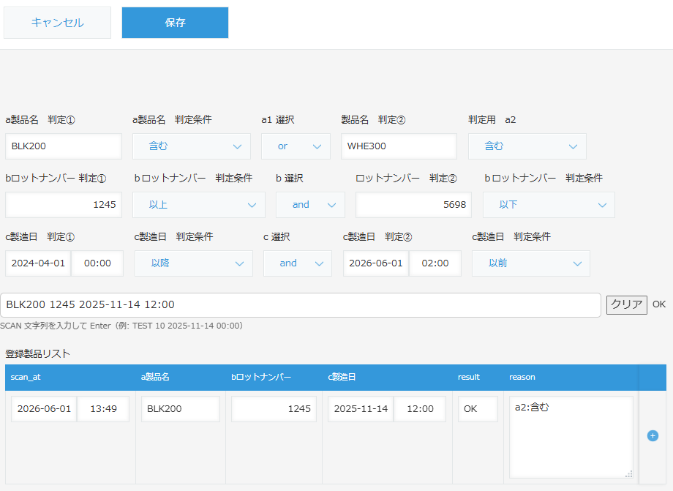Open the b 選択 and dropdown

310,205
